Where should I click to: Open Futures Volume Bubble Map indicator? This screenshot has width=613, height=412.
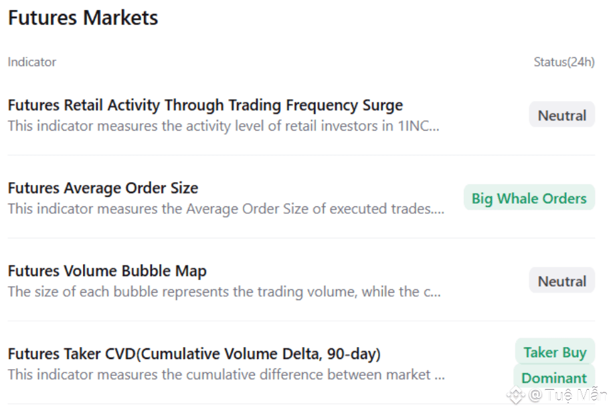(x=107, y=271)
